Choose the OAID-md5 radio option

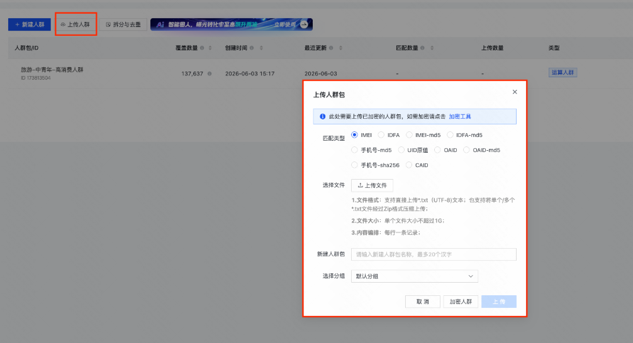tap(466, 150)
